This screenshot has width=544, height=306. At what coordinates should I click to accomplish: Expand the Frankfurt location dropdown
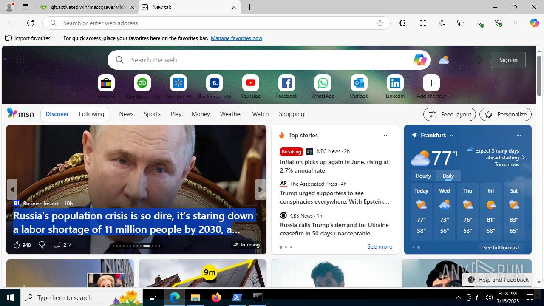point(451,135)
